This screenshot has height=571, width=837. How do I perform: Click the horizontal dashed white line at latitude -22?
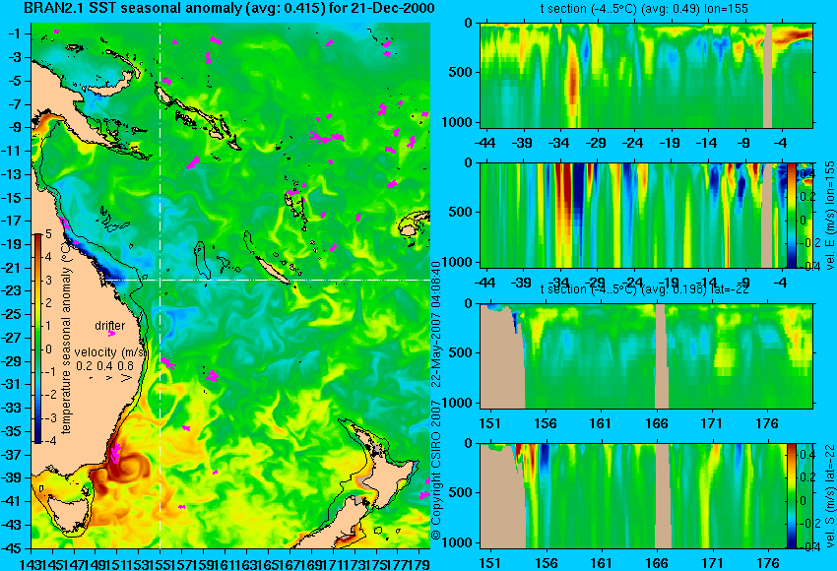[267, 280]
